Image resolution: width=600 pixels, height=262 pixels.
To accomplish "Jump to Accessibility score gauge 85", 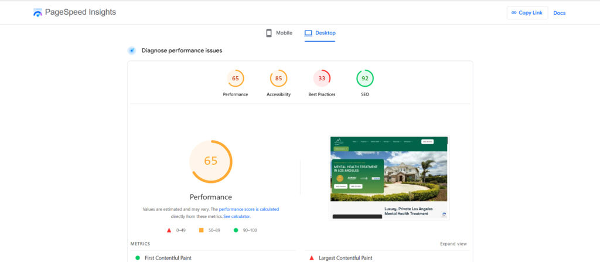I will 278,79.
